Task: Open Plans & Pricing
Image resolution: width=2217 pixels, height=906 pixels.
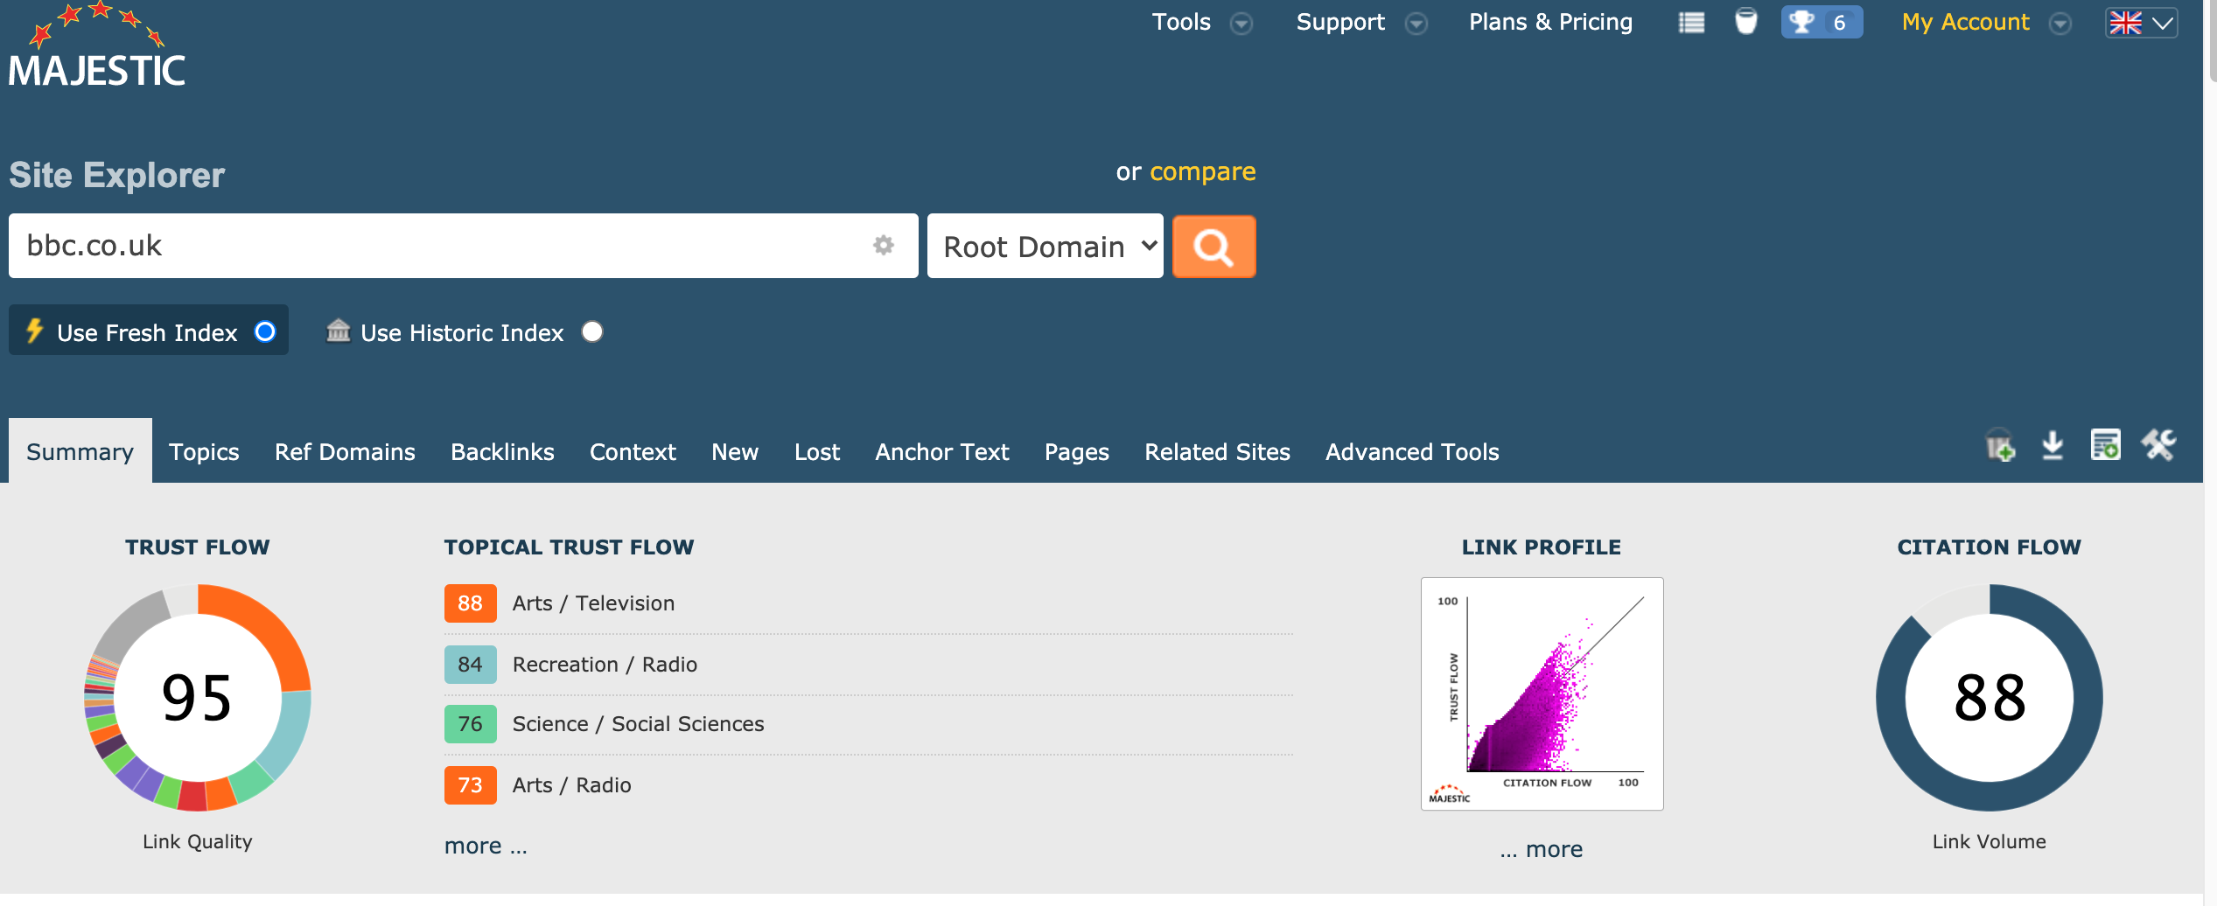Action: pyautogui.click(x=1550, y=22)
